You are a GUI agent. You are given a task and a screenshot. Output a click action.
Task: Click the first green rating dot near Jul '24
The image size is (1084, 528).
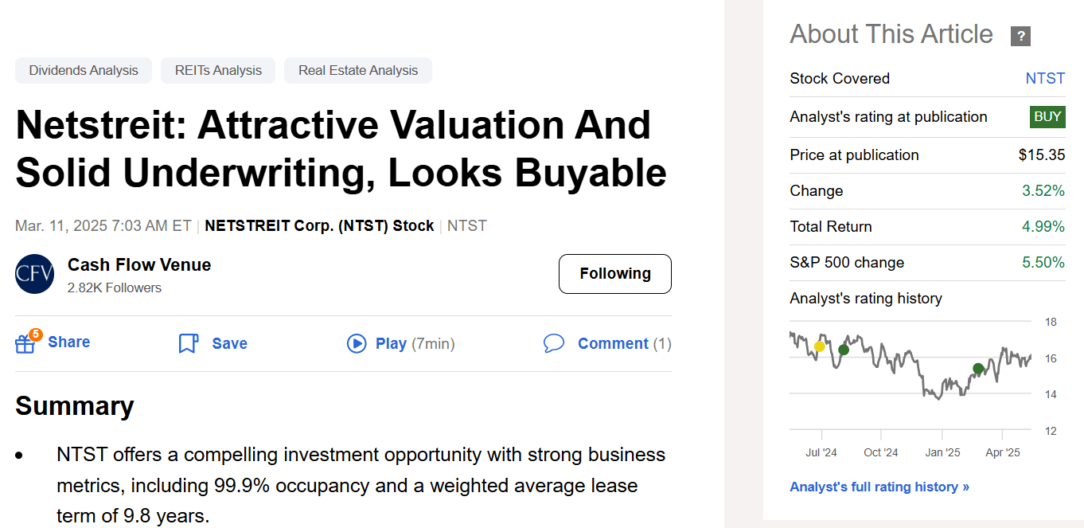[844, 350]
